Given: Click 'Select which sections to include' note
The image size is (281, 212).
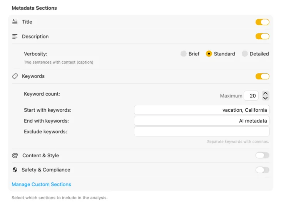Looking at the screenshot, I should pos(60,198).
